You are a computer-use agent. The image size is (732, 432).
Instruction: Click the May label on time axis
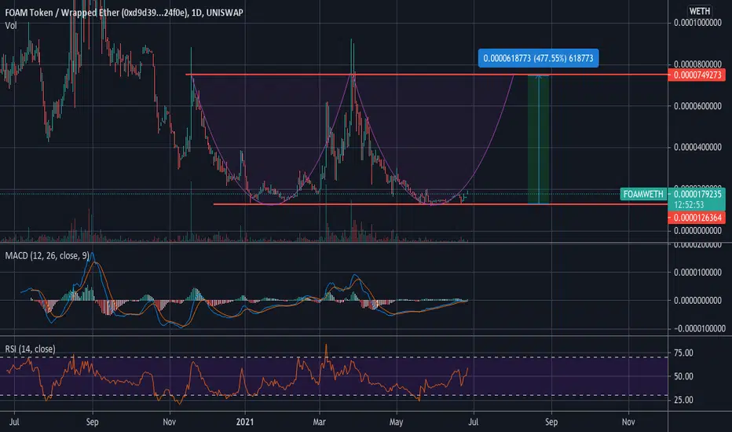click(396, 422)
